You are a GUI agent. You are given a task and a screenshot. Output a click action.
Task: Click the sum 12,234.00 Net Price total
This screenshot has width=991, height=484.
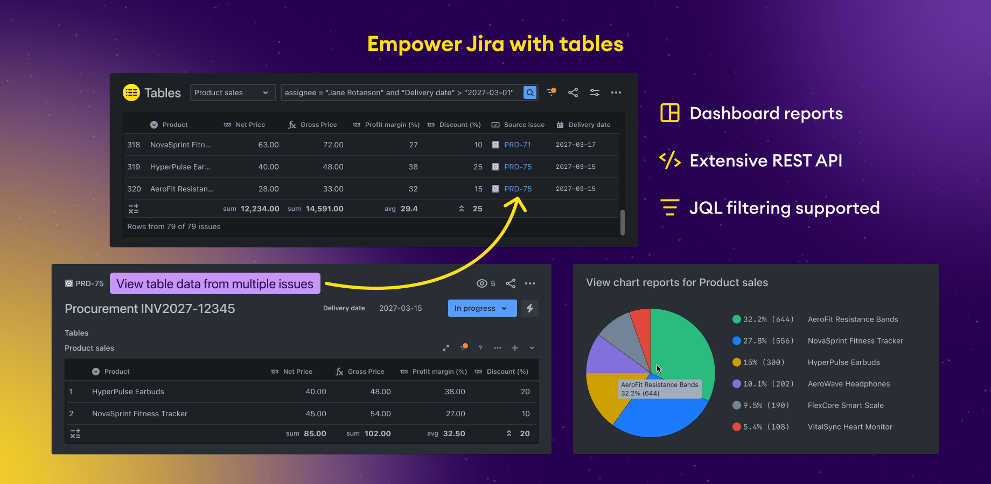click(251, 209)
